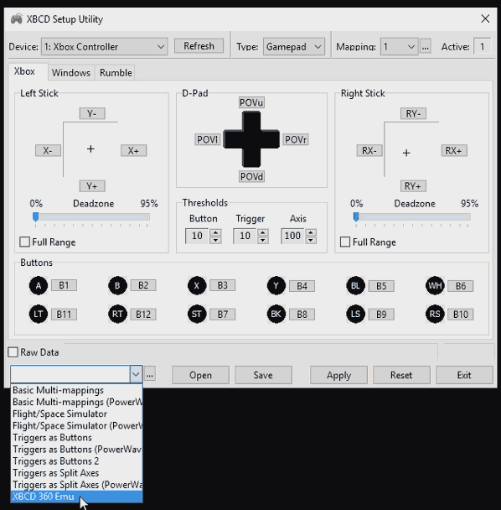
Task: Enable Full Range for Right Stick
Action: pos(345,242)
